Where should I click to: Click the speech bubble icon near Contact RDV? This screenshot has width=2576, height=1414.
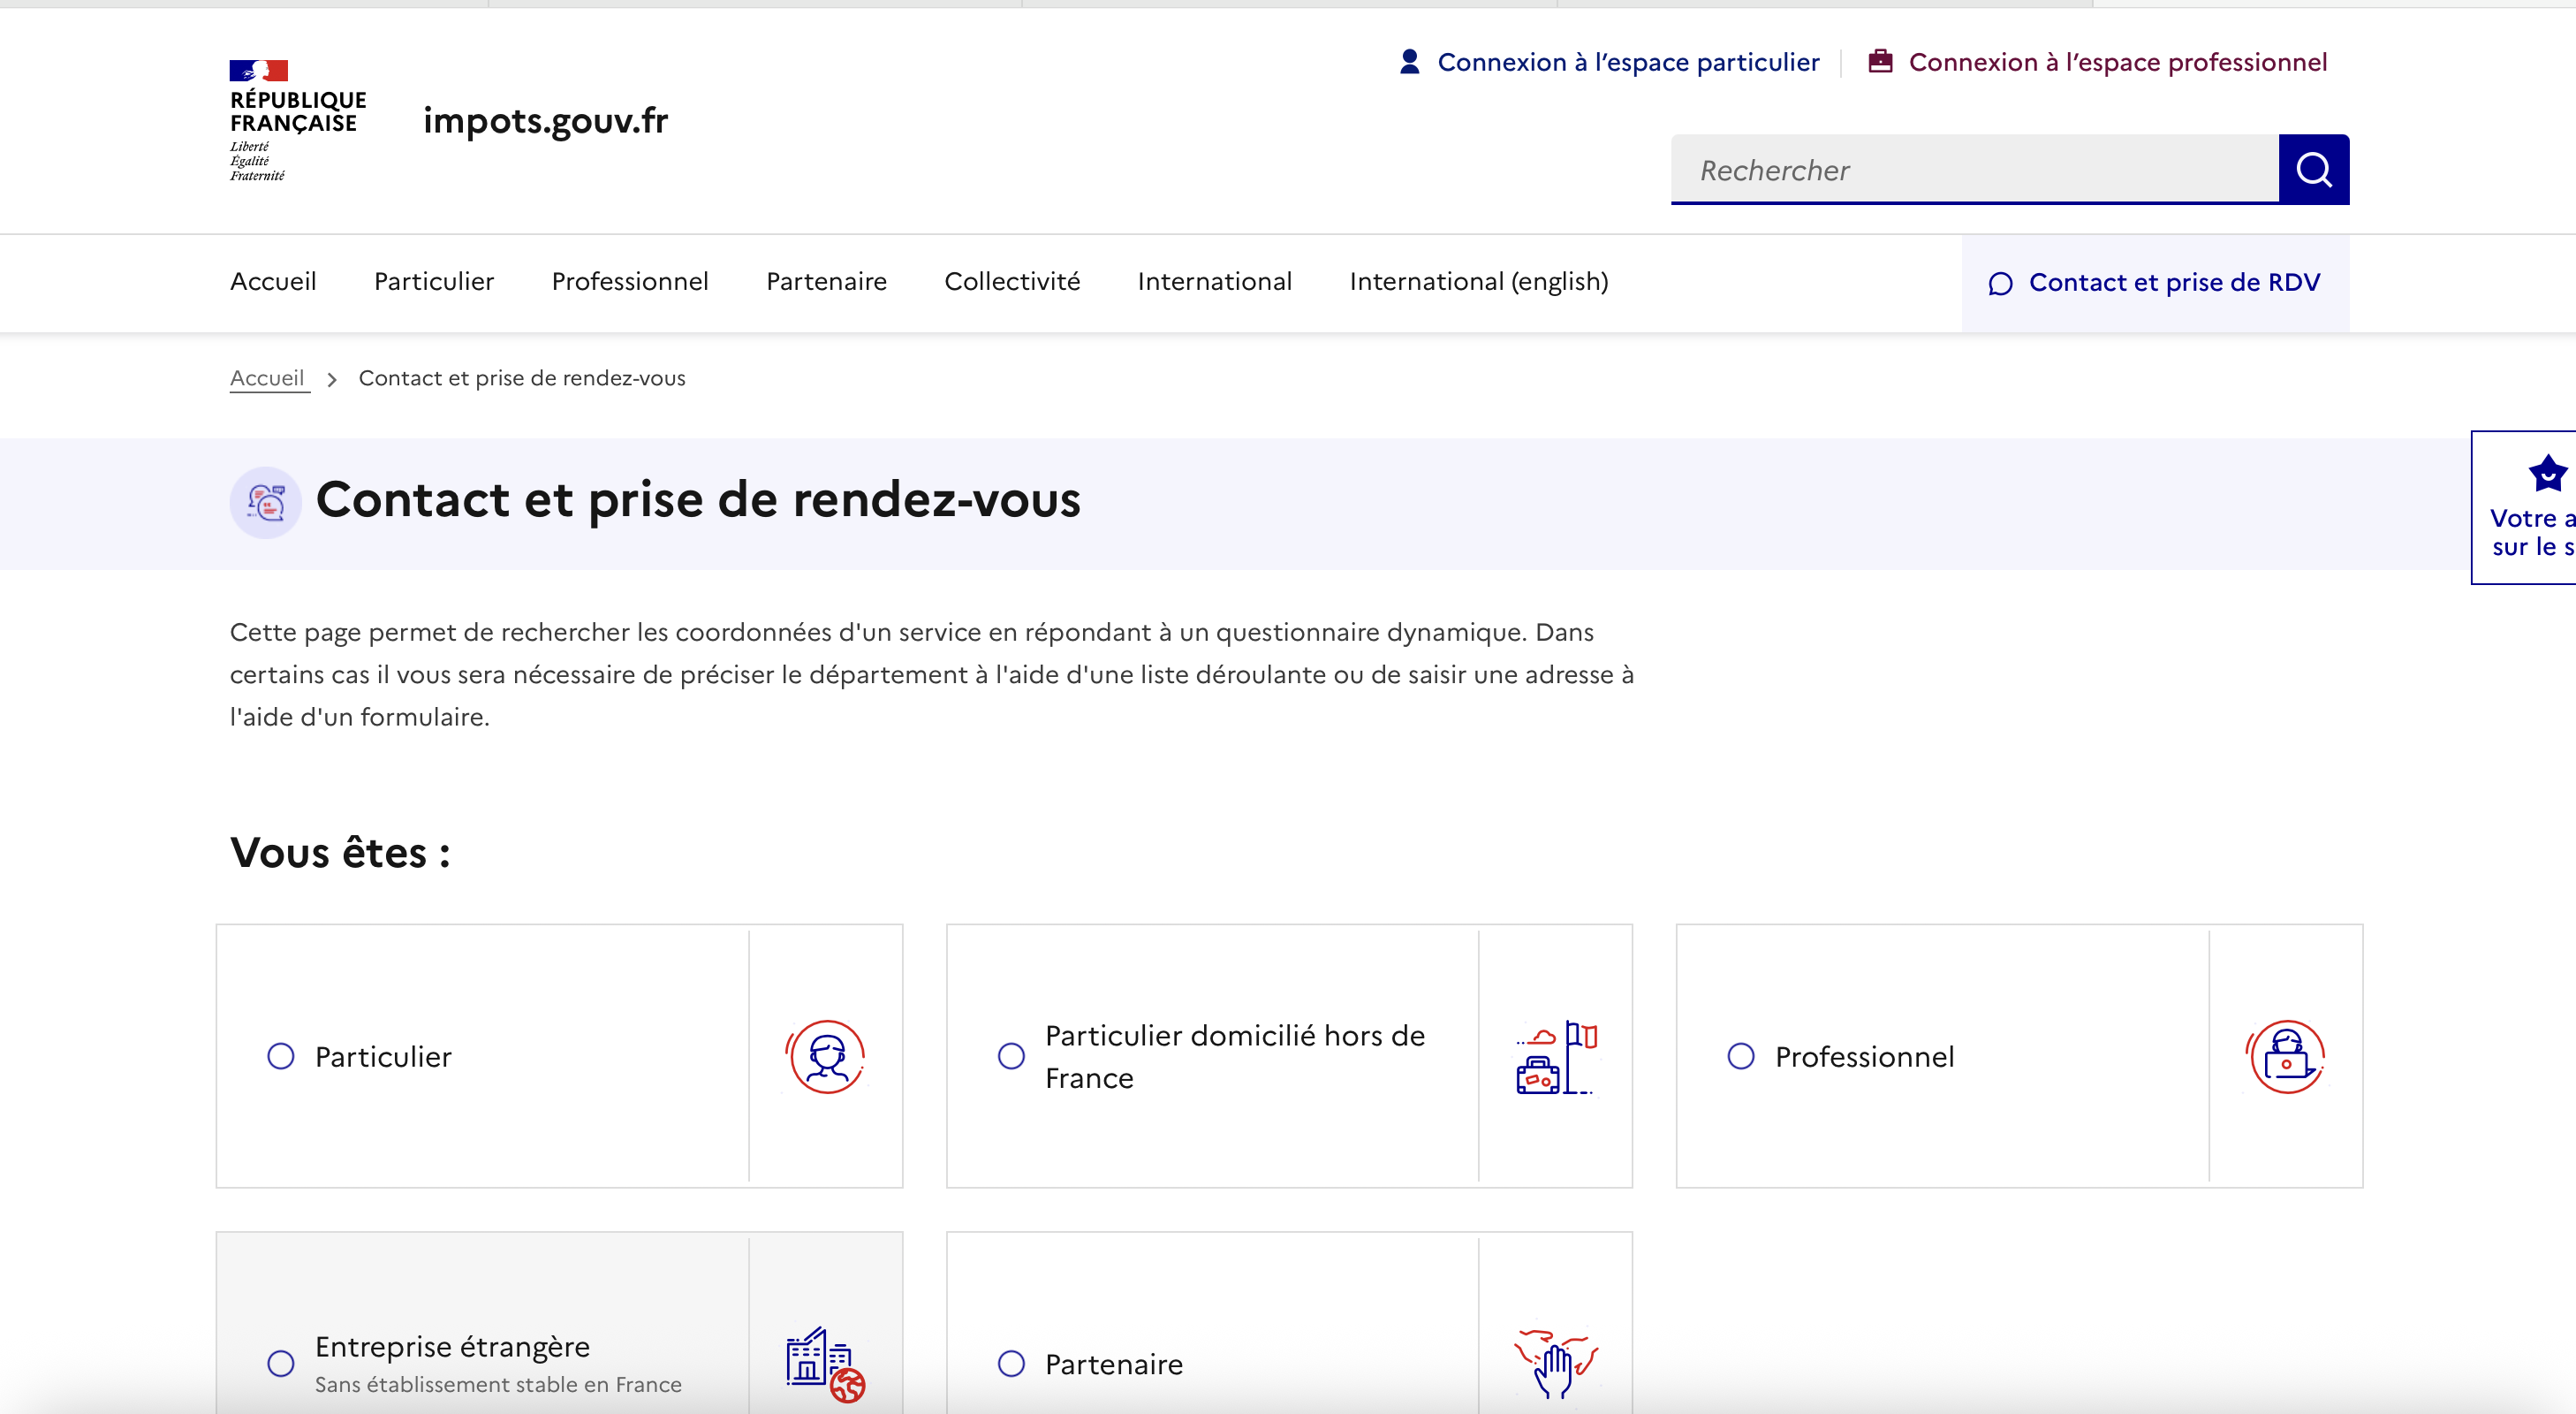click(x=2000, y=285)
